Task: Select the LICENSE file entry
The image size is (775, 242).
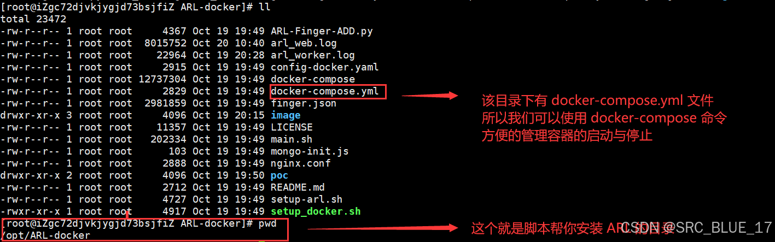Action: tap(292, 127)
